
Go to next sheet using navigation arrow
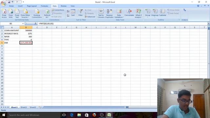[6, 107]
